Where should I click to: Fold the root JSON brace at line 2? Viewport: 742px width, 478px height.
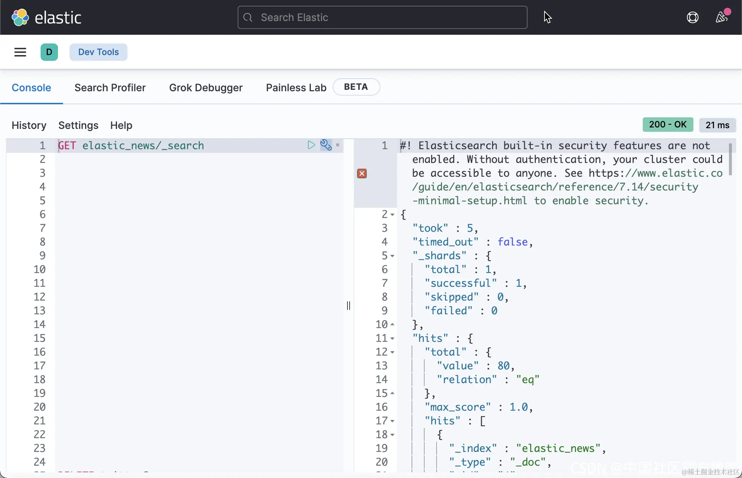pyautogui.click(x=392, y=215)
